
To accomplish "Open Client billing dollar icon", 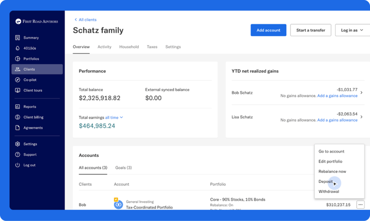I will (18, 117).
